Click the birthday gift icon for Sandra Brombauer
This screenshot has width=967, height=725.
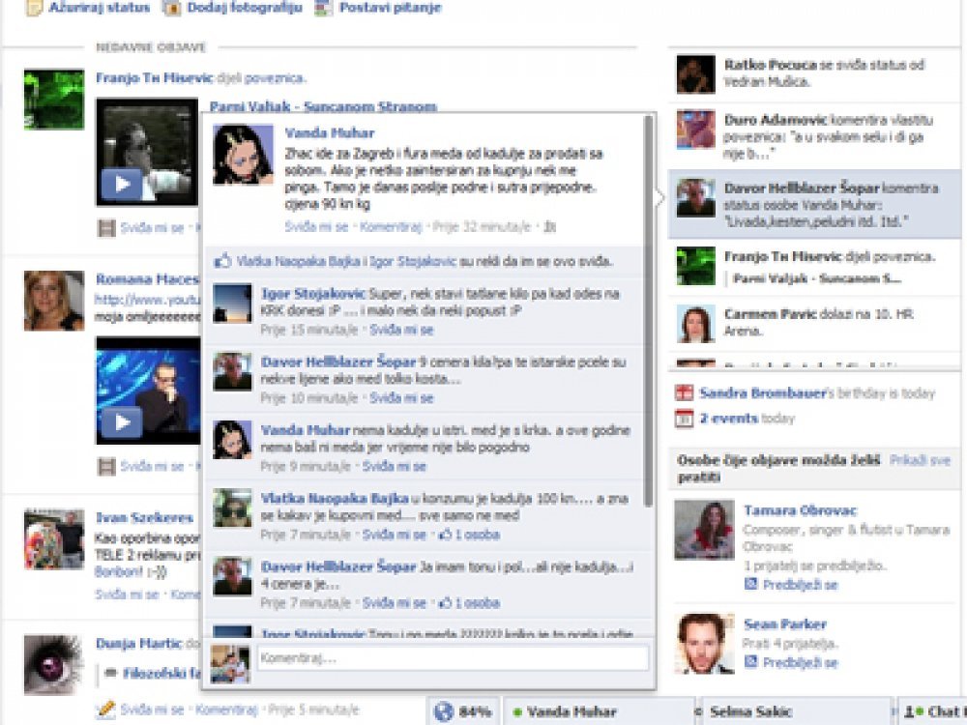pos(684,392)
